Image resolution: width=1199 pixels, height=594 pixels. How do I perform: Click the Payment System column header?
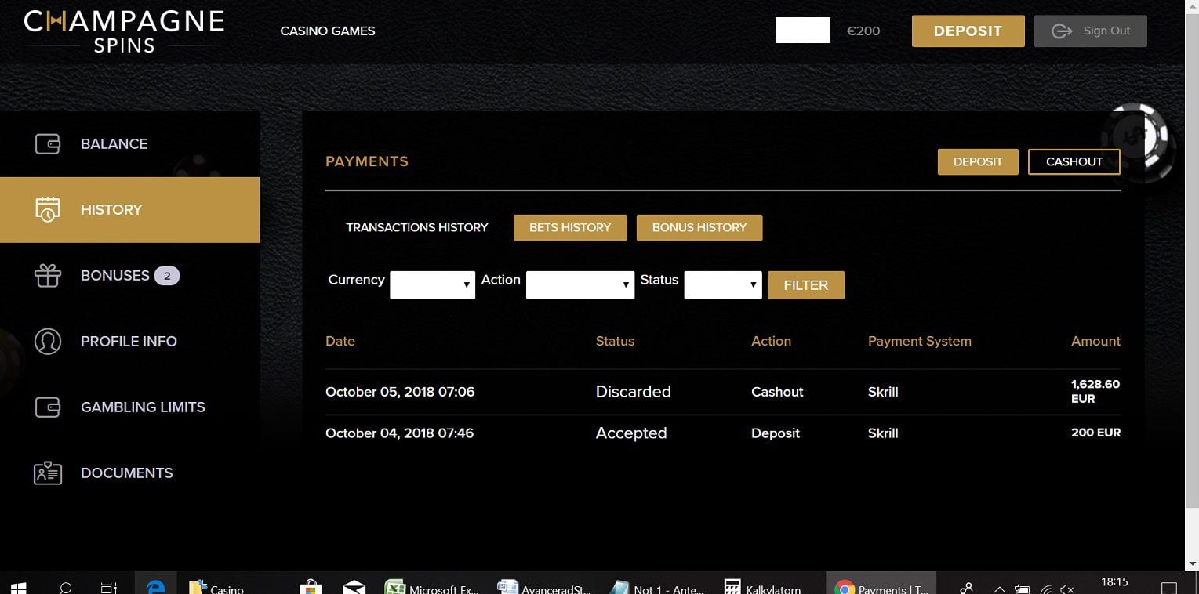pos(920,342)
